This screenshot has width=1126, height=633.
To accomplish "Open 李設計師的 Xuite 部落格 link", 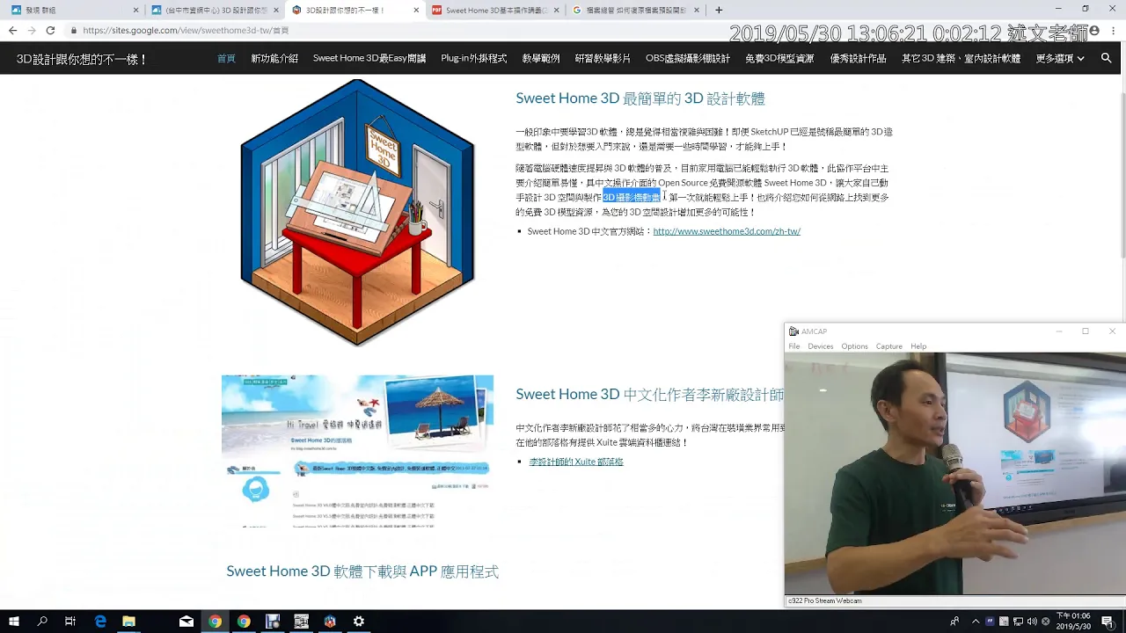I will click(x=576, y=462).
